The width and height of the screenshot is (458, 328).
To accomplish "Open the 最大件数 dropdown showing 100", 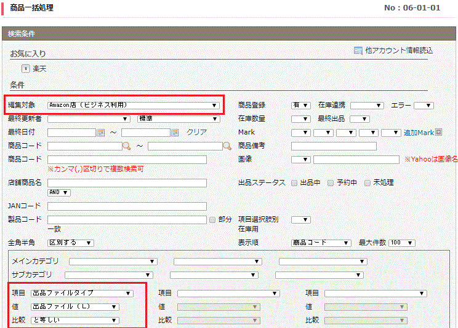I will tap(402, 243).
